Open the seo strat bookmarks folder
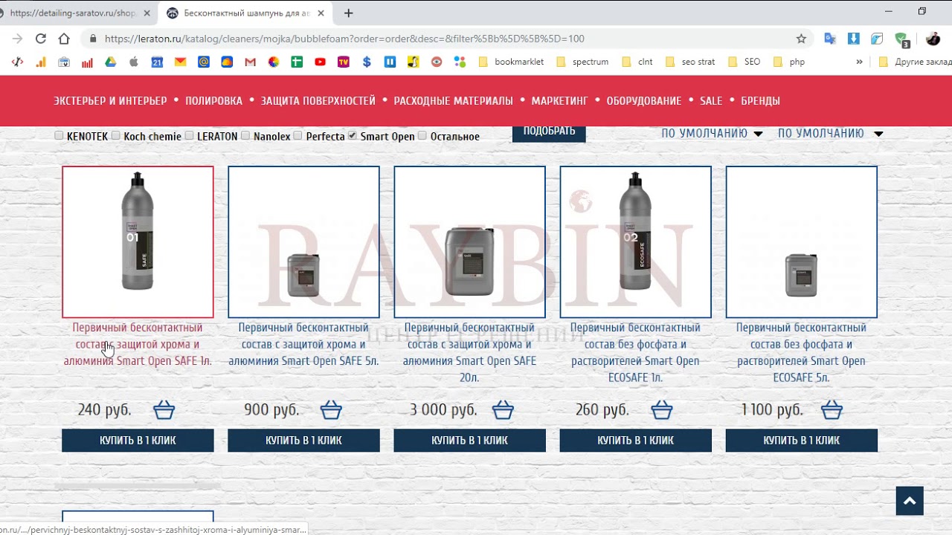The width and height of the screenshot is (952, 535). click(x=690, y=62)
